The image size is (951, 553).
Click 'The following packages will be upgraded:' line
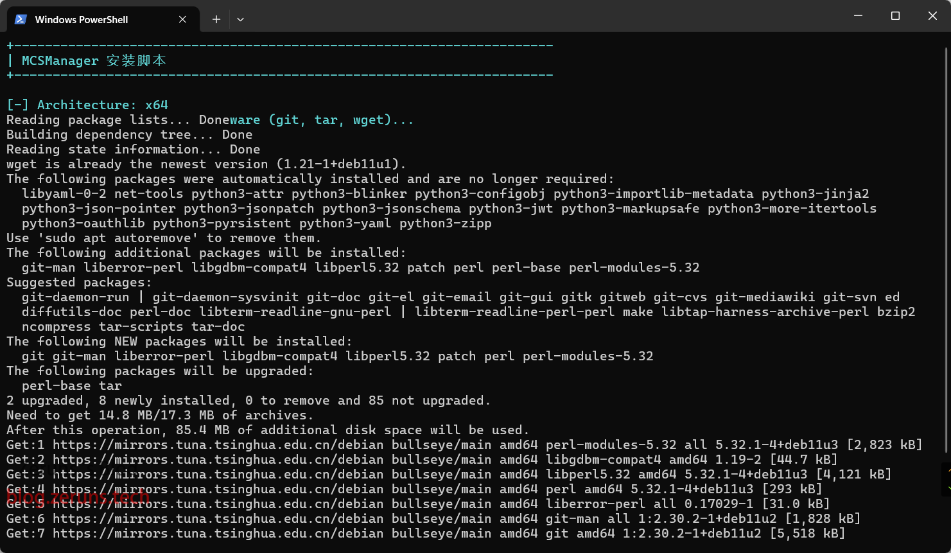click(160, 371)
